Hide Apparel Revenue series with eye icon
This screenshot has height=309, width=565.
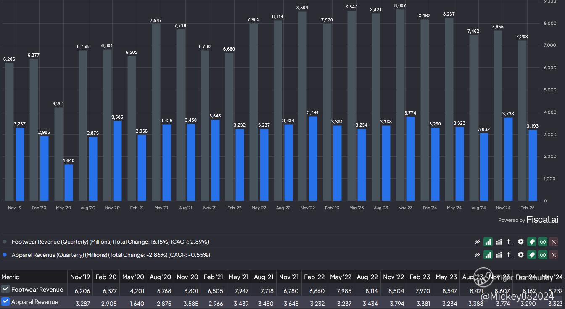click(x=543, y=255)
